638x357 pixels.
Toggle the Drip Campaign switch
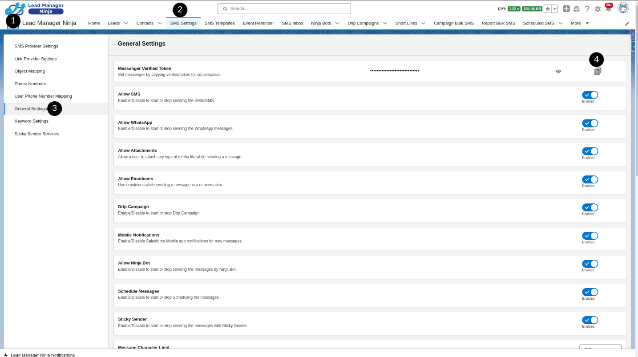pos(590,207)
